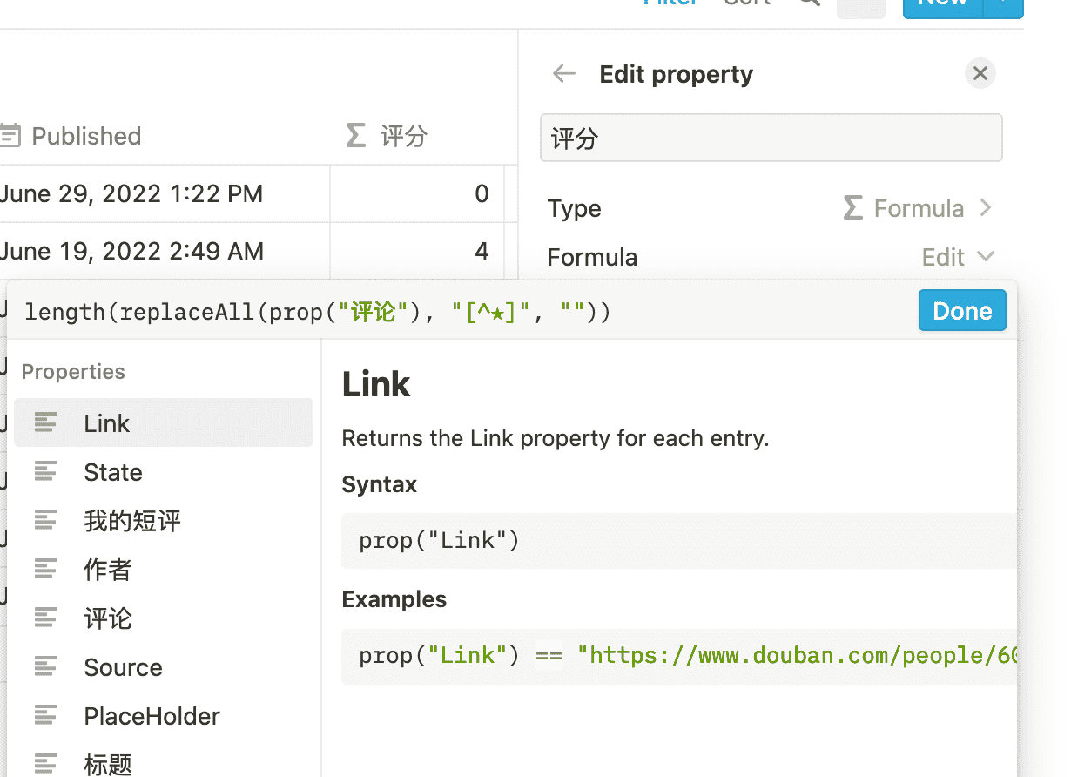Click the sigma icon in 评分 column header
The image size is (1071, 777).
point(355,136)
